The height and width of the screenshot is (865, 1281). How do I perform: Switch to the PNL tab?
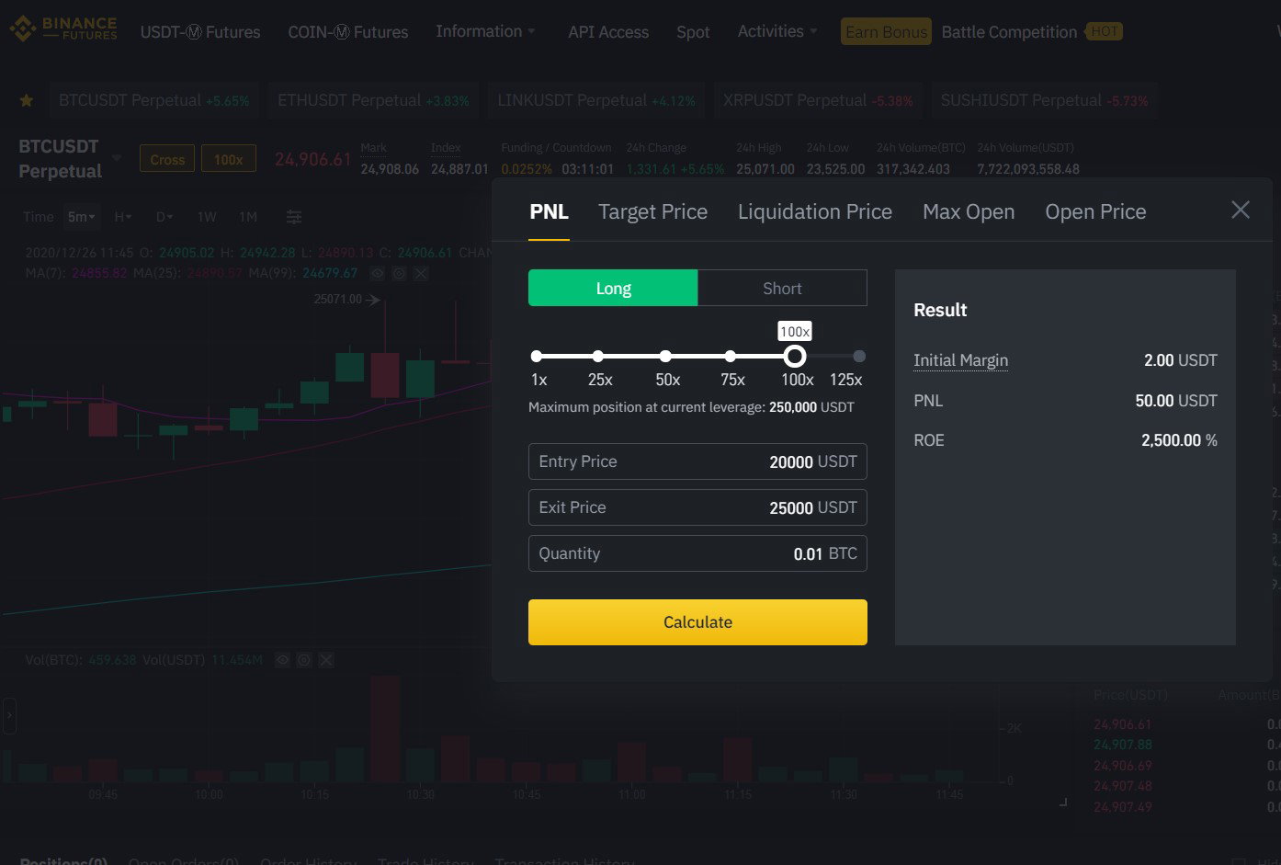tap(550, 211)
